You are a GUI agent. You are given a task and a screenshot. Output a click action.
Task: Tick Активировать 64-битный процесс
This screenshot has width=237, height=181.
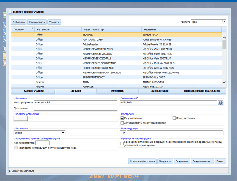pos(123,123)
